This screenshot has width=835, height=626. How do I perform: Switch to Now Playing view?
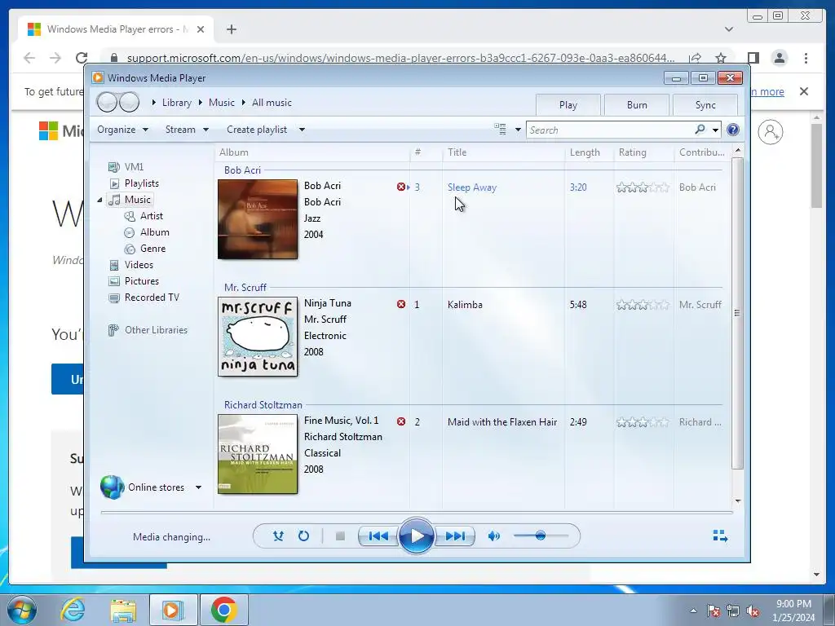[720, 536]
